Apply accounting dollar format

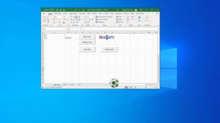pos(85,20)
